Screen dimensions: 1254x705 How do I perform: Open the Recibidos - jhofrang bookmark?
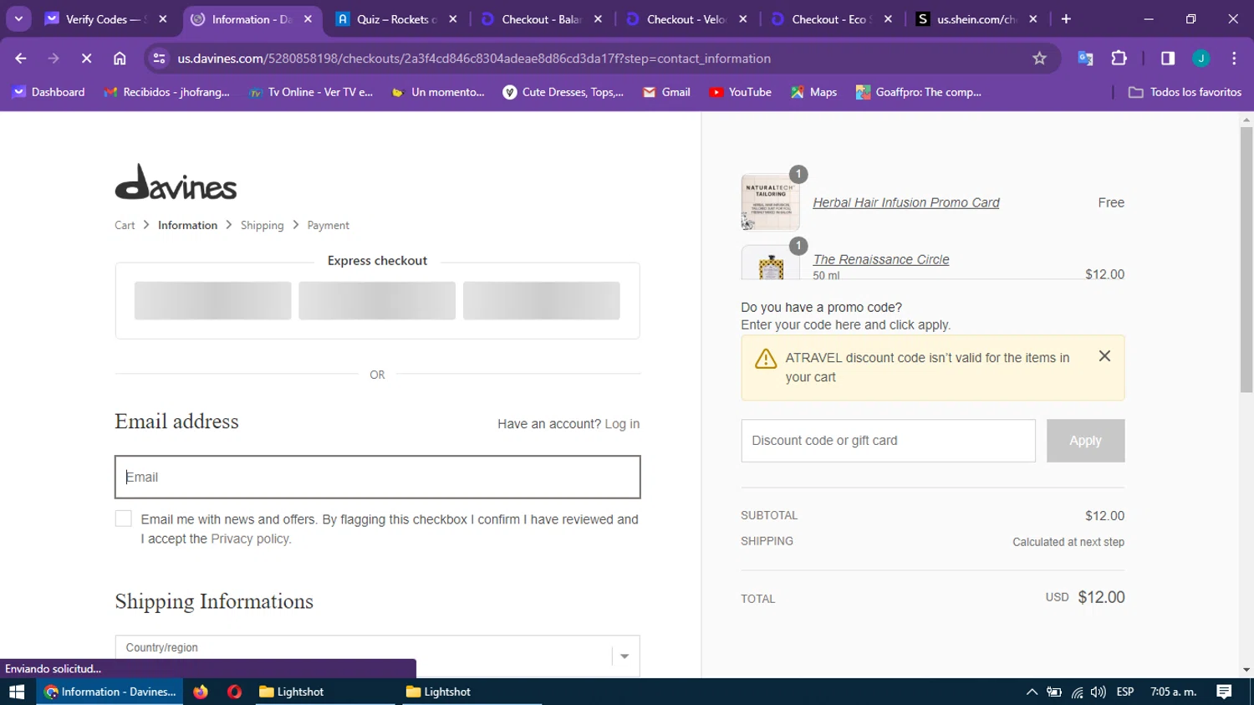tap(167, 92)
